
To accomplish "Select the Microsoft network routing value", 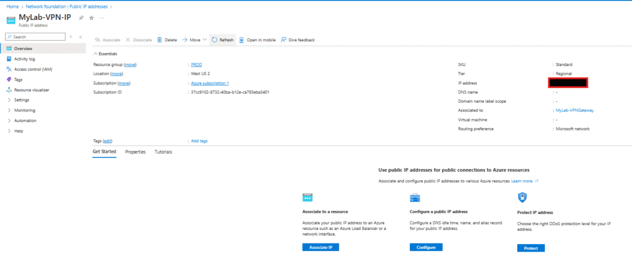I will (x=573, y=129).
